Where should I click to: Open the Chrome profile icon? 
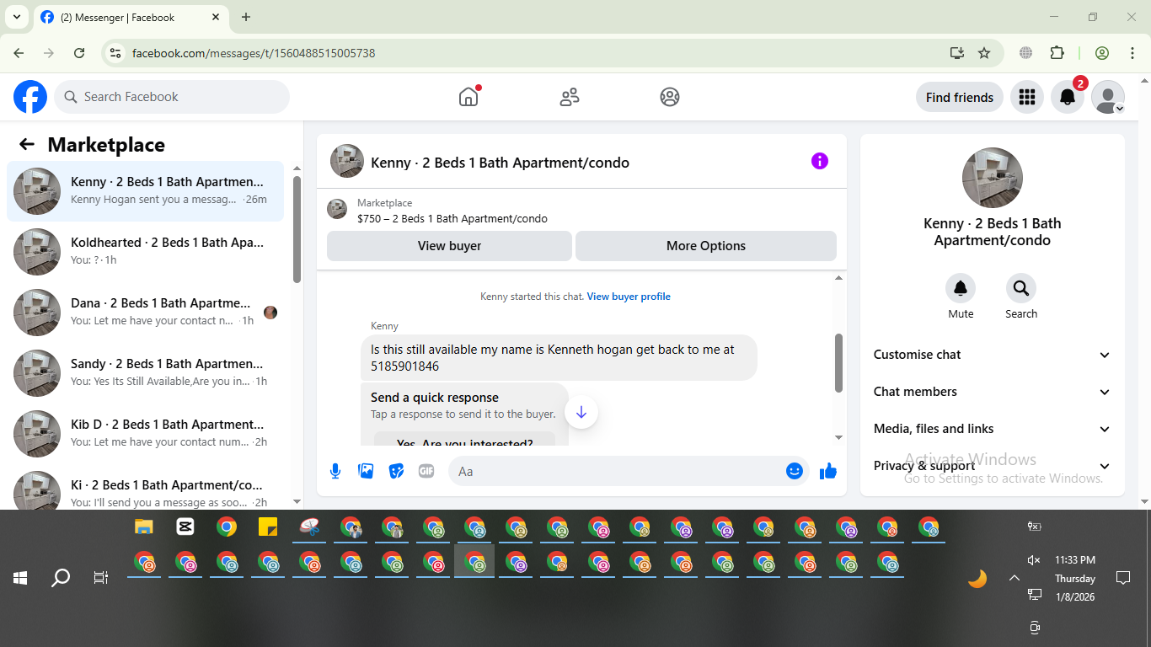(1102, 53)
